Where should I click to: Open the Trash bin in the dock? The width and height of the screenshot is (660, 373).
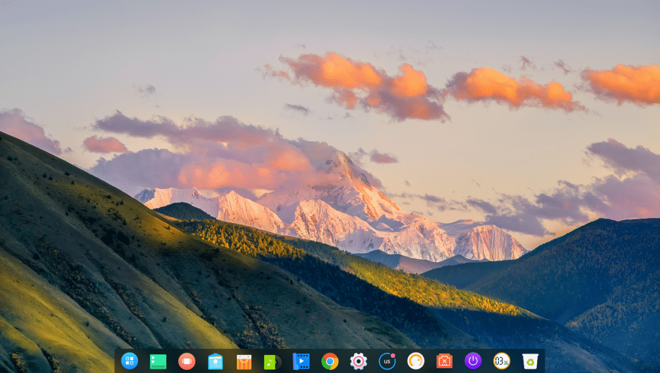(530, 361)
